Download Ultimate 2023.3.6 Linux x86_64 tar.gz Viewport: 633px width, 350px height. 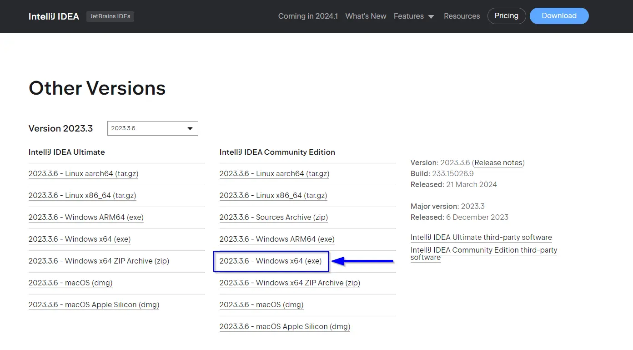82,195
